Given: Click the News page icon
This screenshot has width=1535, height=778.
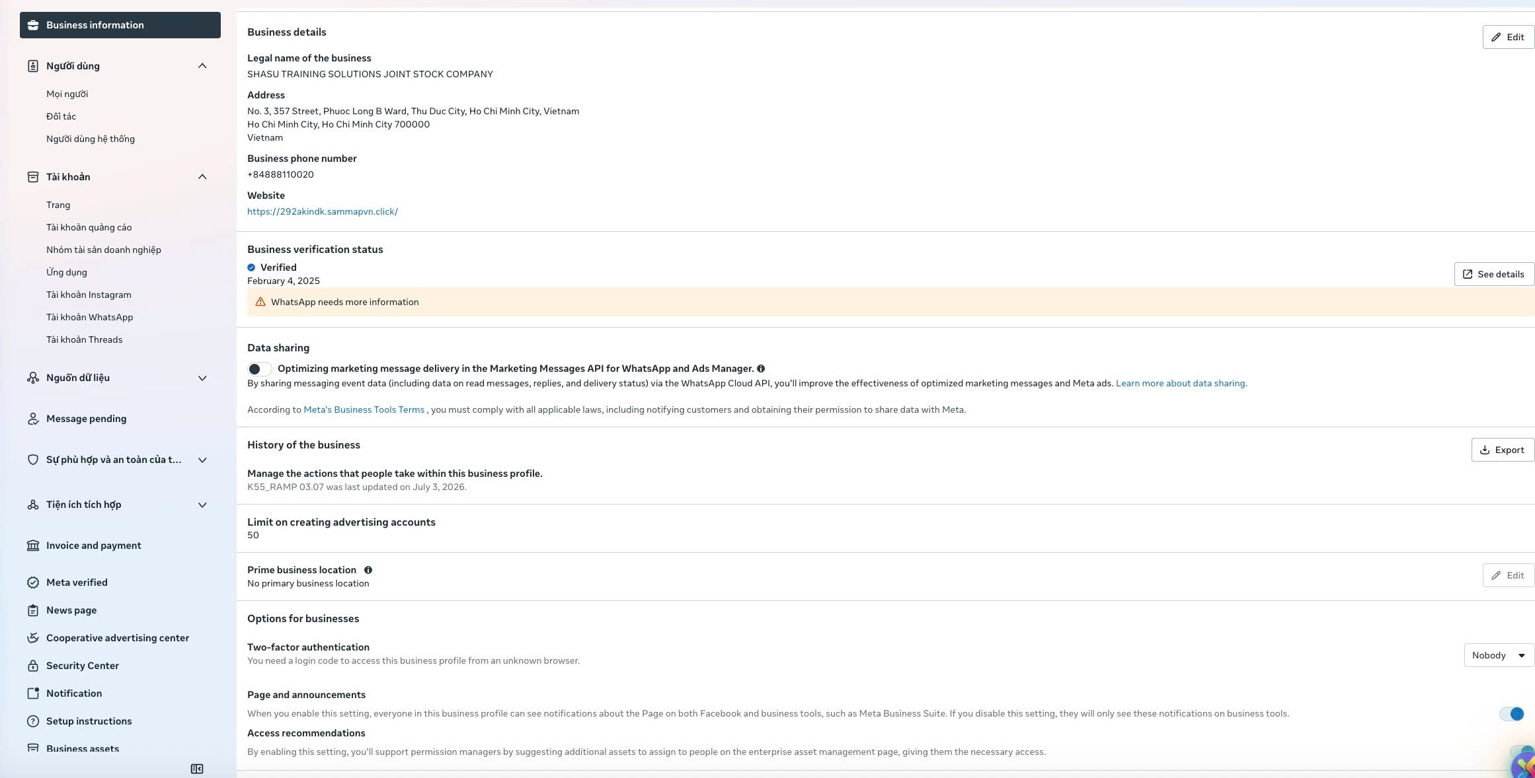Looking at the screenshot, I should point(33,610).
